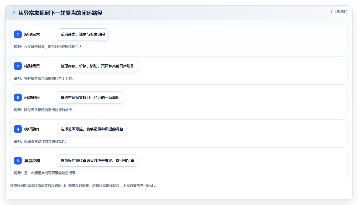Viewport: 358px width, 205px height.
Task: Click the step 1 number badge
Action: [x=18, y=34]
